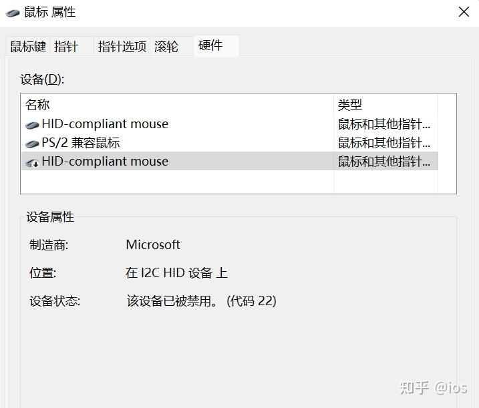
Task: Select the 滚轮 tab
Action: [166, 47]
